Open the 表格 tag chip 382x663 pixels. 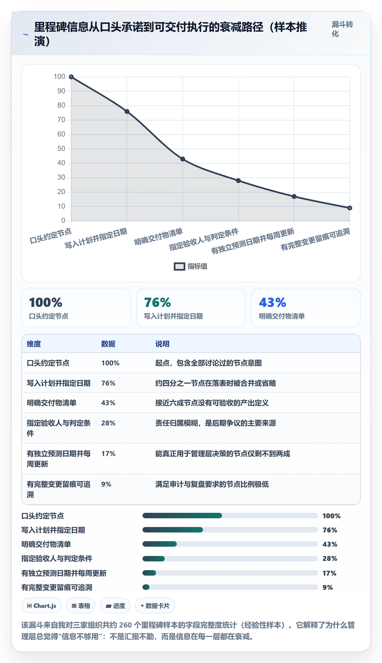(x=81, y=606)
